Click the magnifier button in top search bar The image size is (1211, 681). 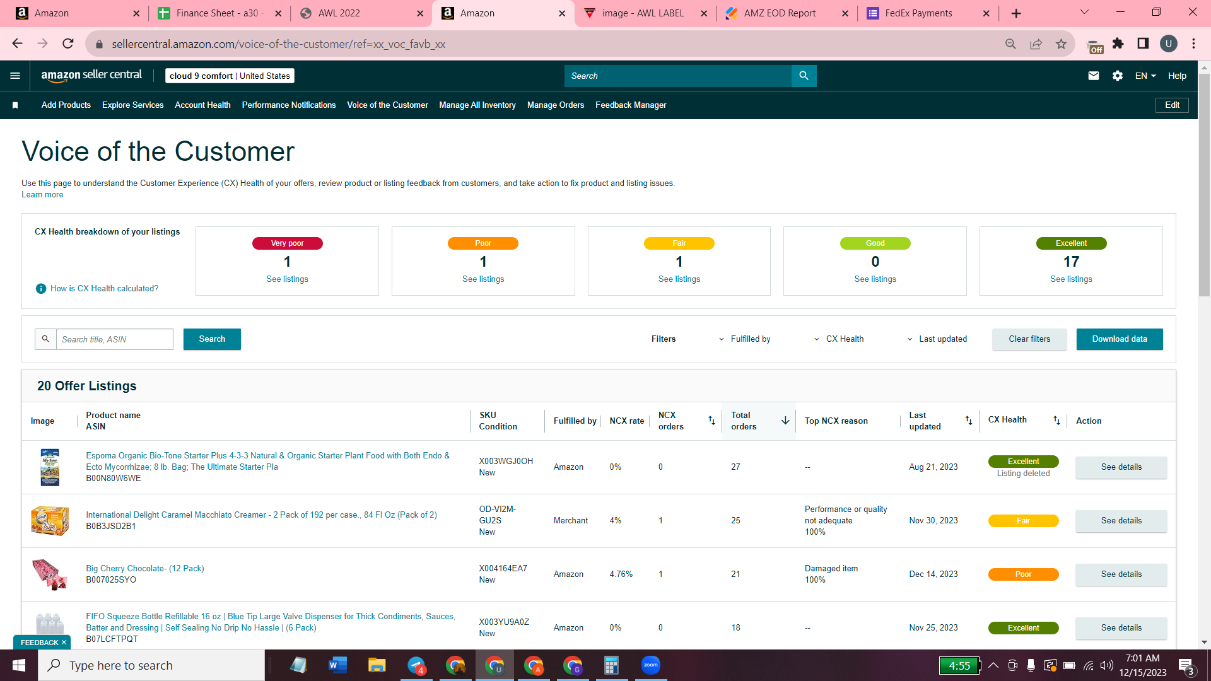(804, 76)
